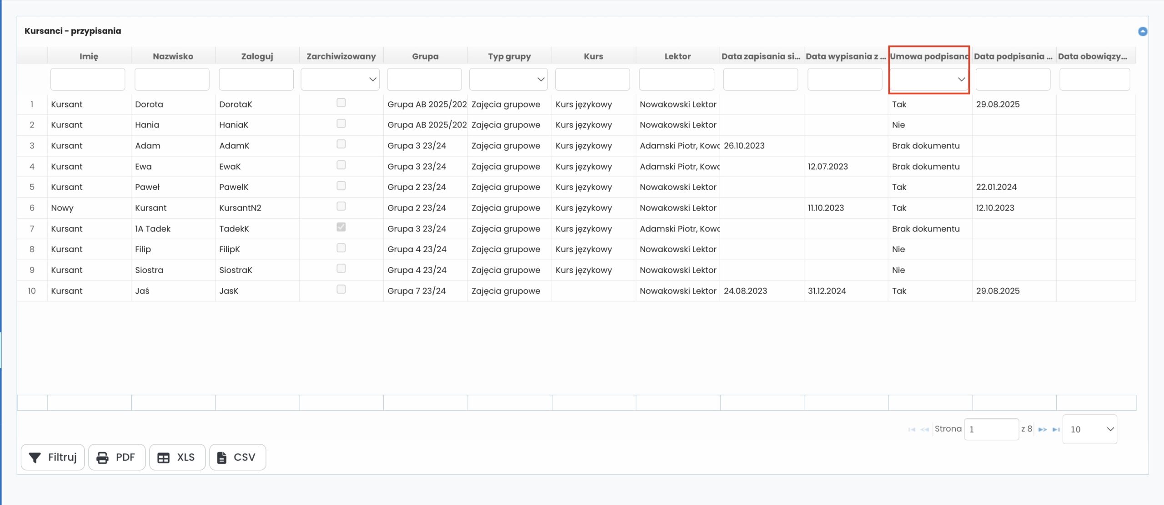The height and width of the screenshot is (505, 1164).
Task: Toggle archived checkbox for Dorota
Action: coord(341,103)
